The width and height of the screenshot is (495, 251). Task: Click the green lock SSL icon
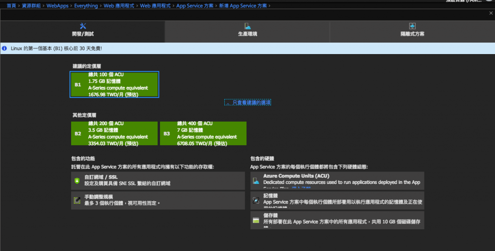[x=77, y=181]
